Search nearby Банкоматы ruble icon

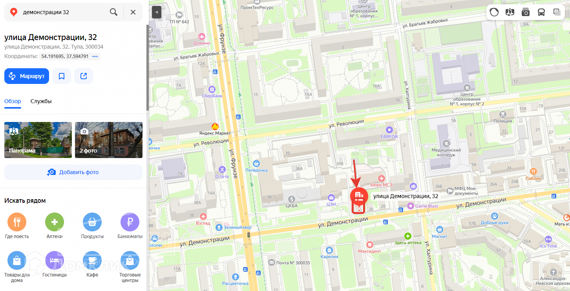pyautogui.click(x=130, y=222)
